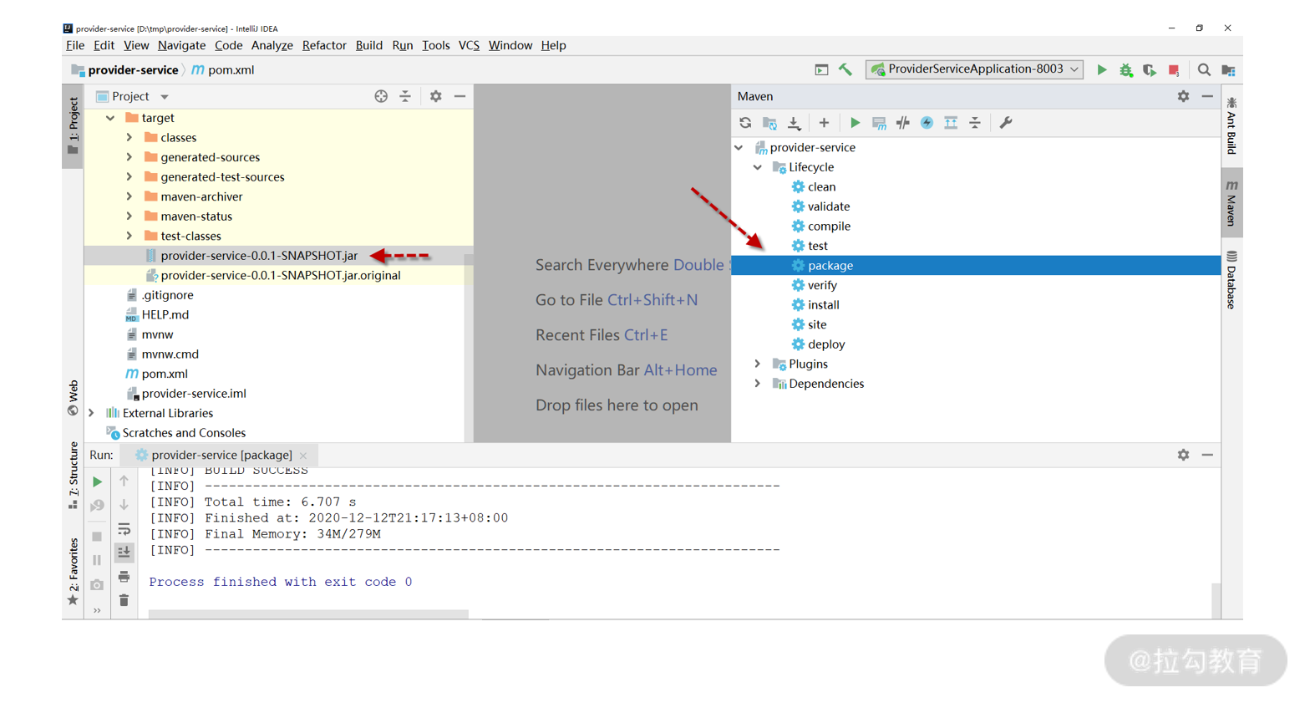Toggle soft-wrap in Run console
1305x703 pixels.
[124, 529]
